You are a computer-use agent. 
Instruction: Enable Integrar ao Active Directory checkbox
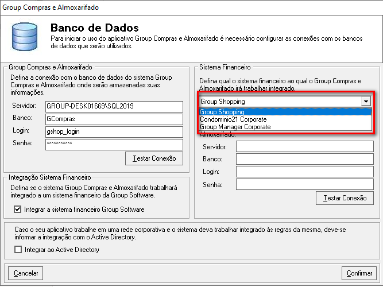(x=18, y=249)
